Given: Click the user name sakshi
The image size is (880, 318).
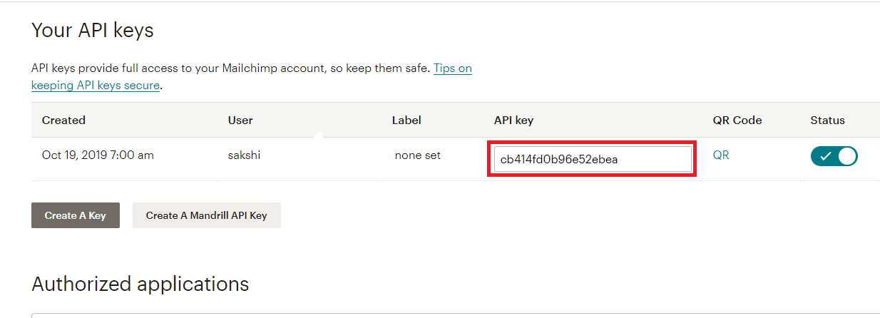Looking at the screenshot, I should (244, 155).
